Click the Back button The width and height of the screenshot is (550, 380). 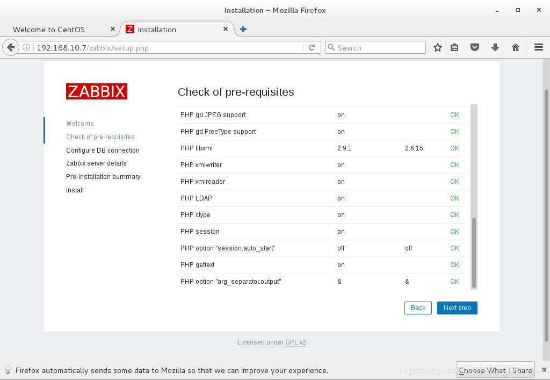click(x=418, y=308)
